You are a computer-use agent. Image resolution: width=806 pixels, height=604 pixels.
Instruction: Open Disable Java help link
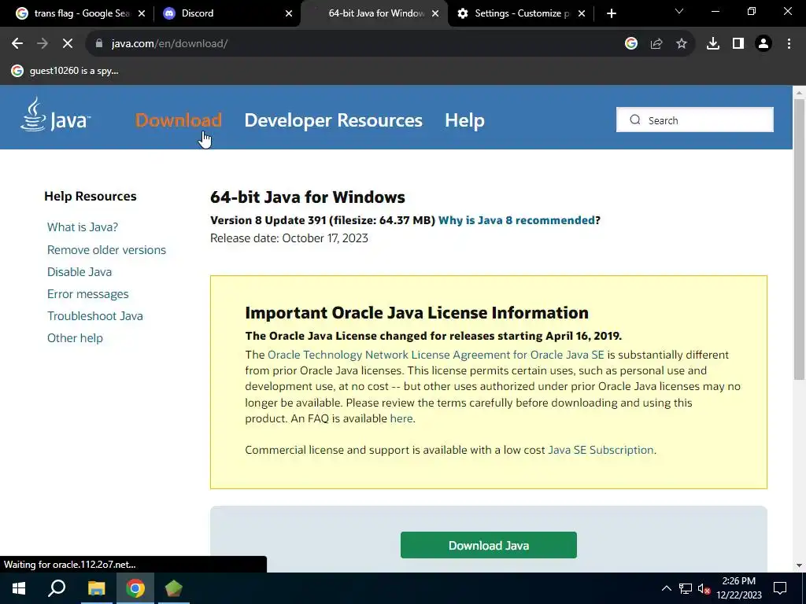click(79, 271)
